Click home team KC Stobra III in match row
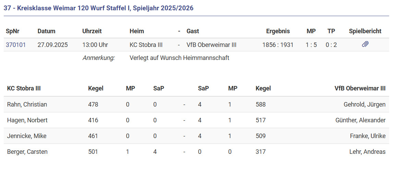Screen dimensions: 396x173 coord(146,45)
